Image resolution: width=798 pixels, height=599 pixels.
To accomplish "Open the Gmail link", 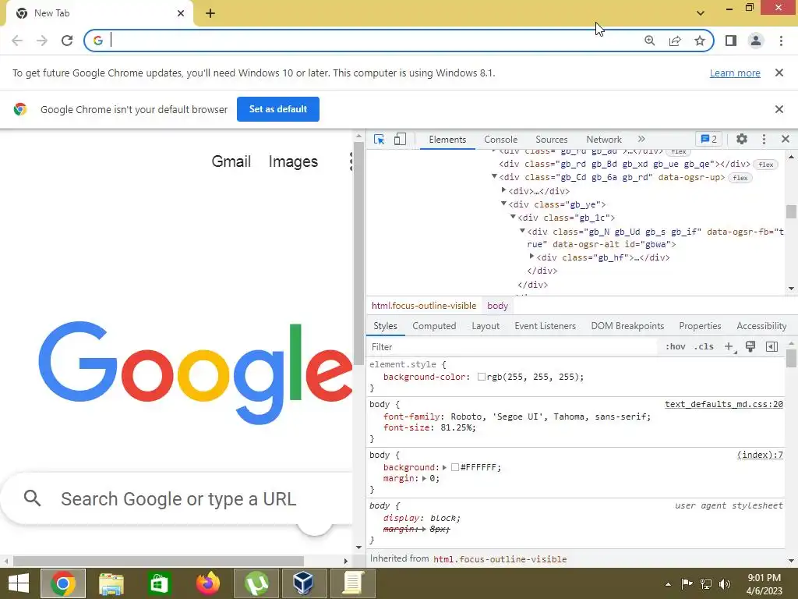I will tap(231, 161).
